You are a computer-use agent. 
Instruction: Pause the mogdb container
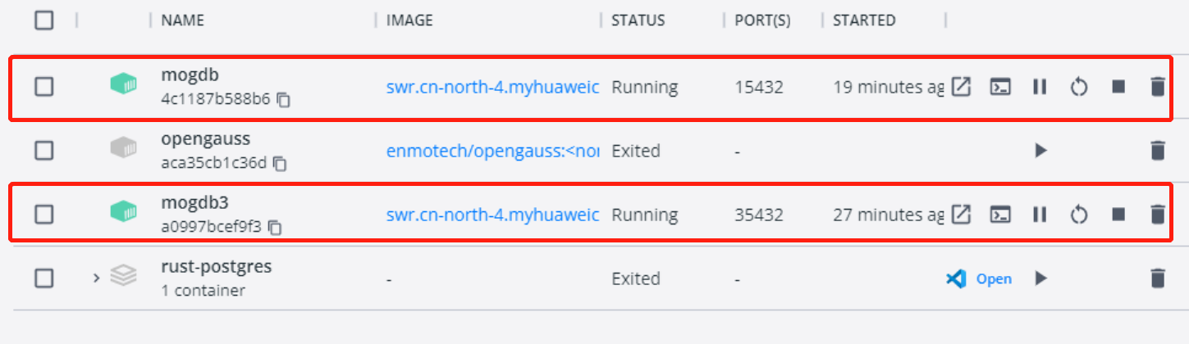coord(1039,87)
